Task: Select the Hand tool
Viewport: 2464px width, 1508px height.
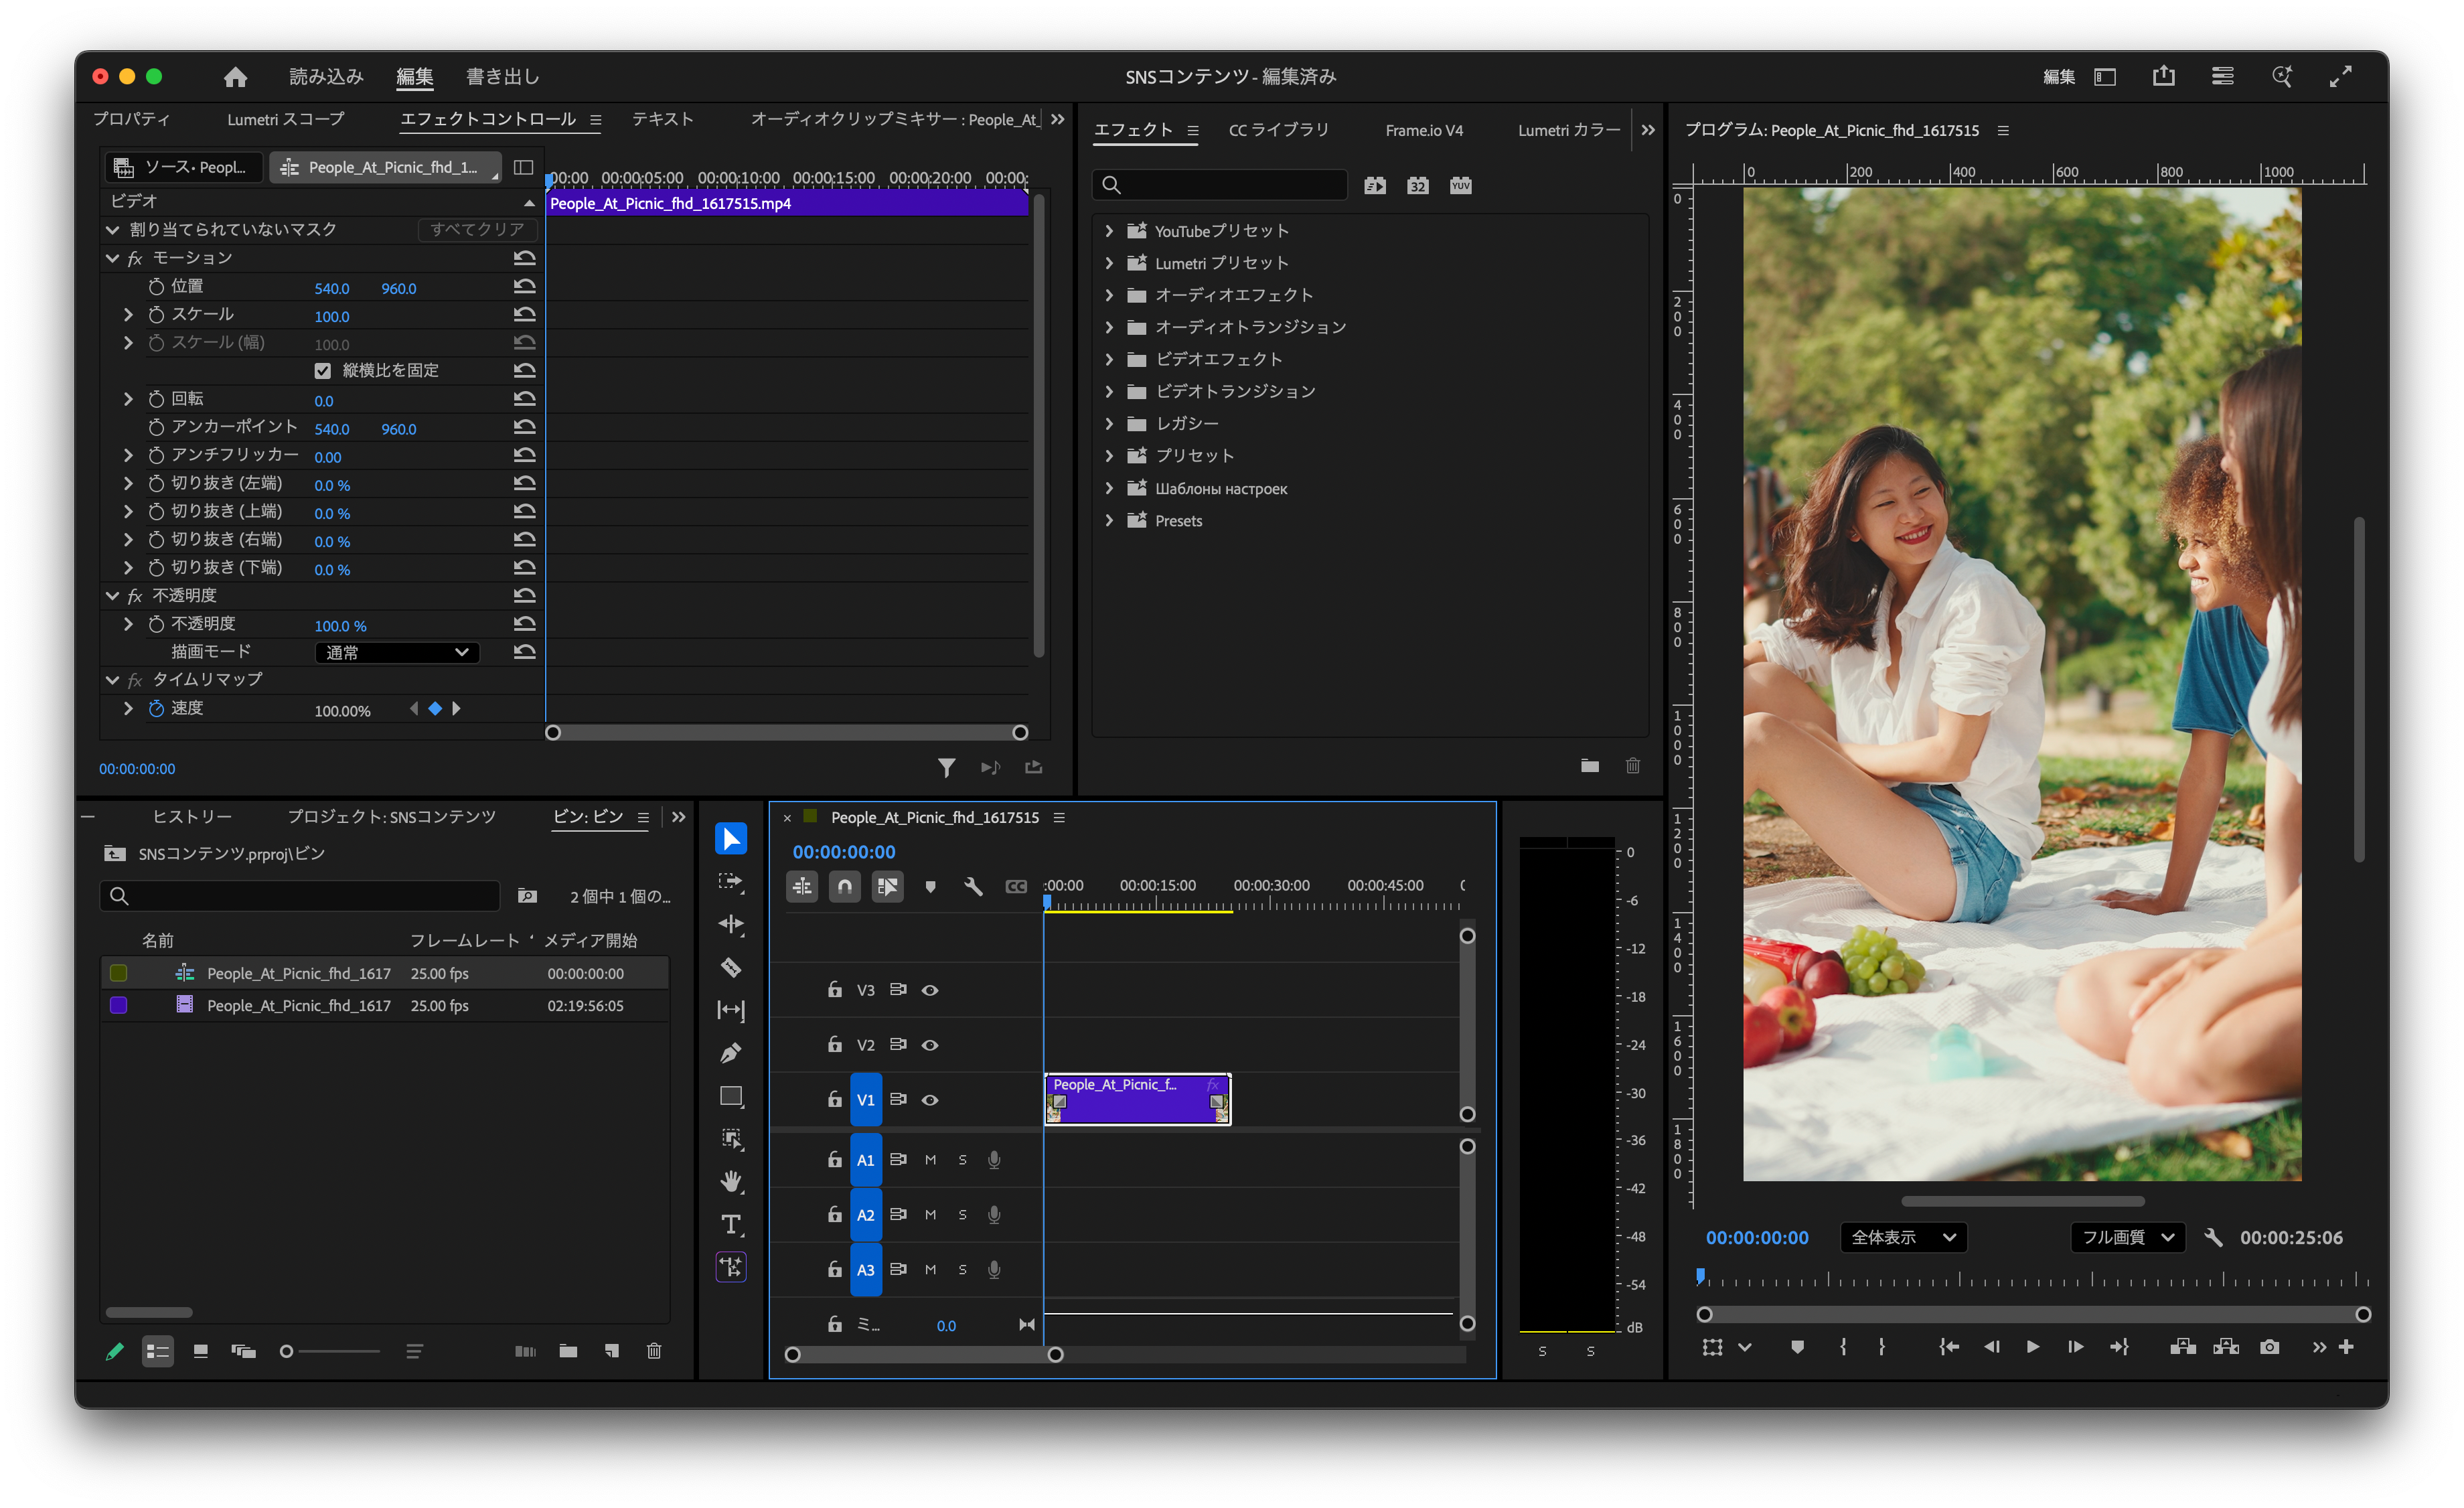Action: tap(731, 1181)
